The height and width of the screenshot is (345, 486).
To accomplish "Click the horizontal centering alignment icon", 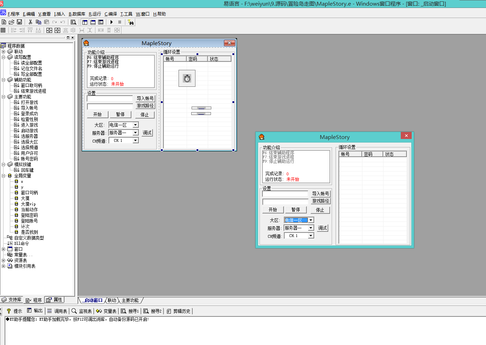I will coord(49,30).
